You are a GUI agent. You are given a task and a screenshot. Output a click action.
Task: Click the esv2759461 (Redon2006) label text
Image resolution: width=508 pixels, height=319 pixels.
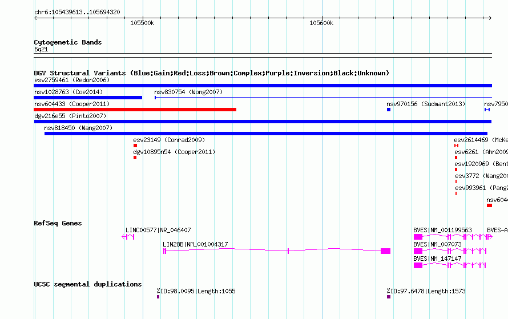(x=72, y=80)
